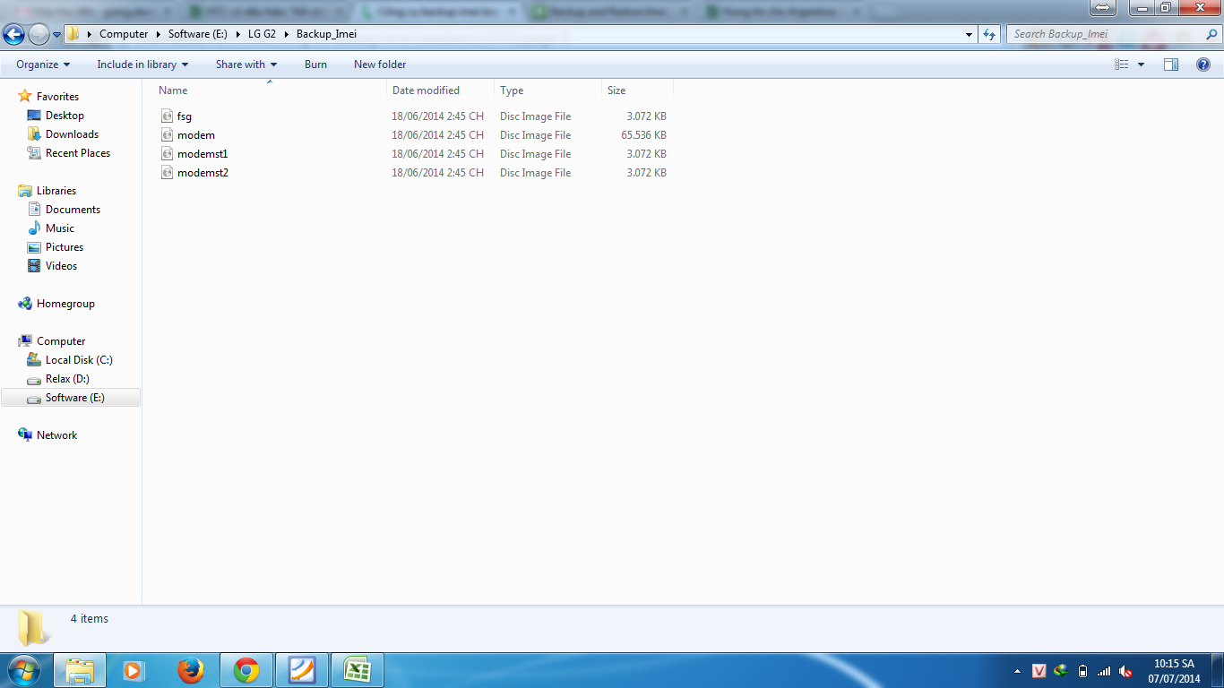Click the blue Help question mark icon
This screenshot has height=688, width=1224.
tap(1203, 64)
